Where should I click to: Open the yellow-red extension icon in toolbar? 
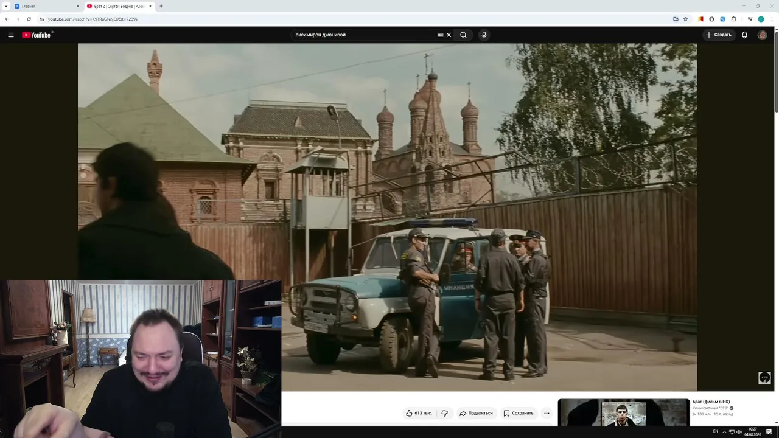[700, 19]
